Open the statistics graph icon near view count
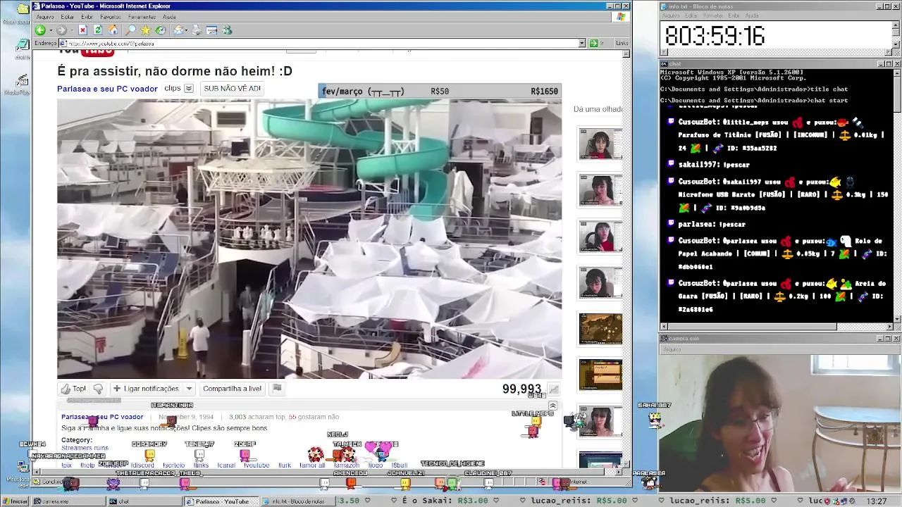 click(x=554, y=389)
